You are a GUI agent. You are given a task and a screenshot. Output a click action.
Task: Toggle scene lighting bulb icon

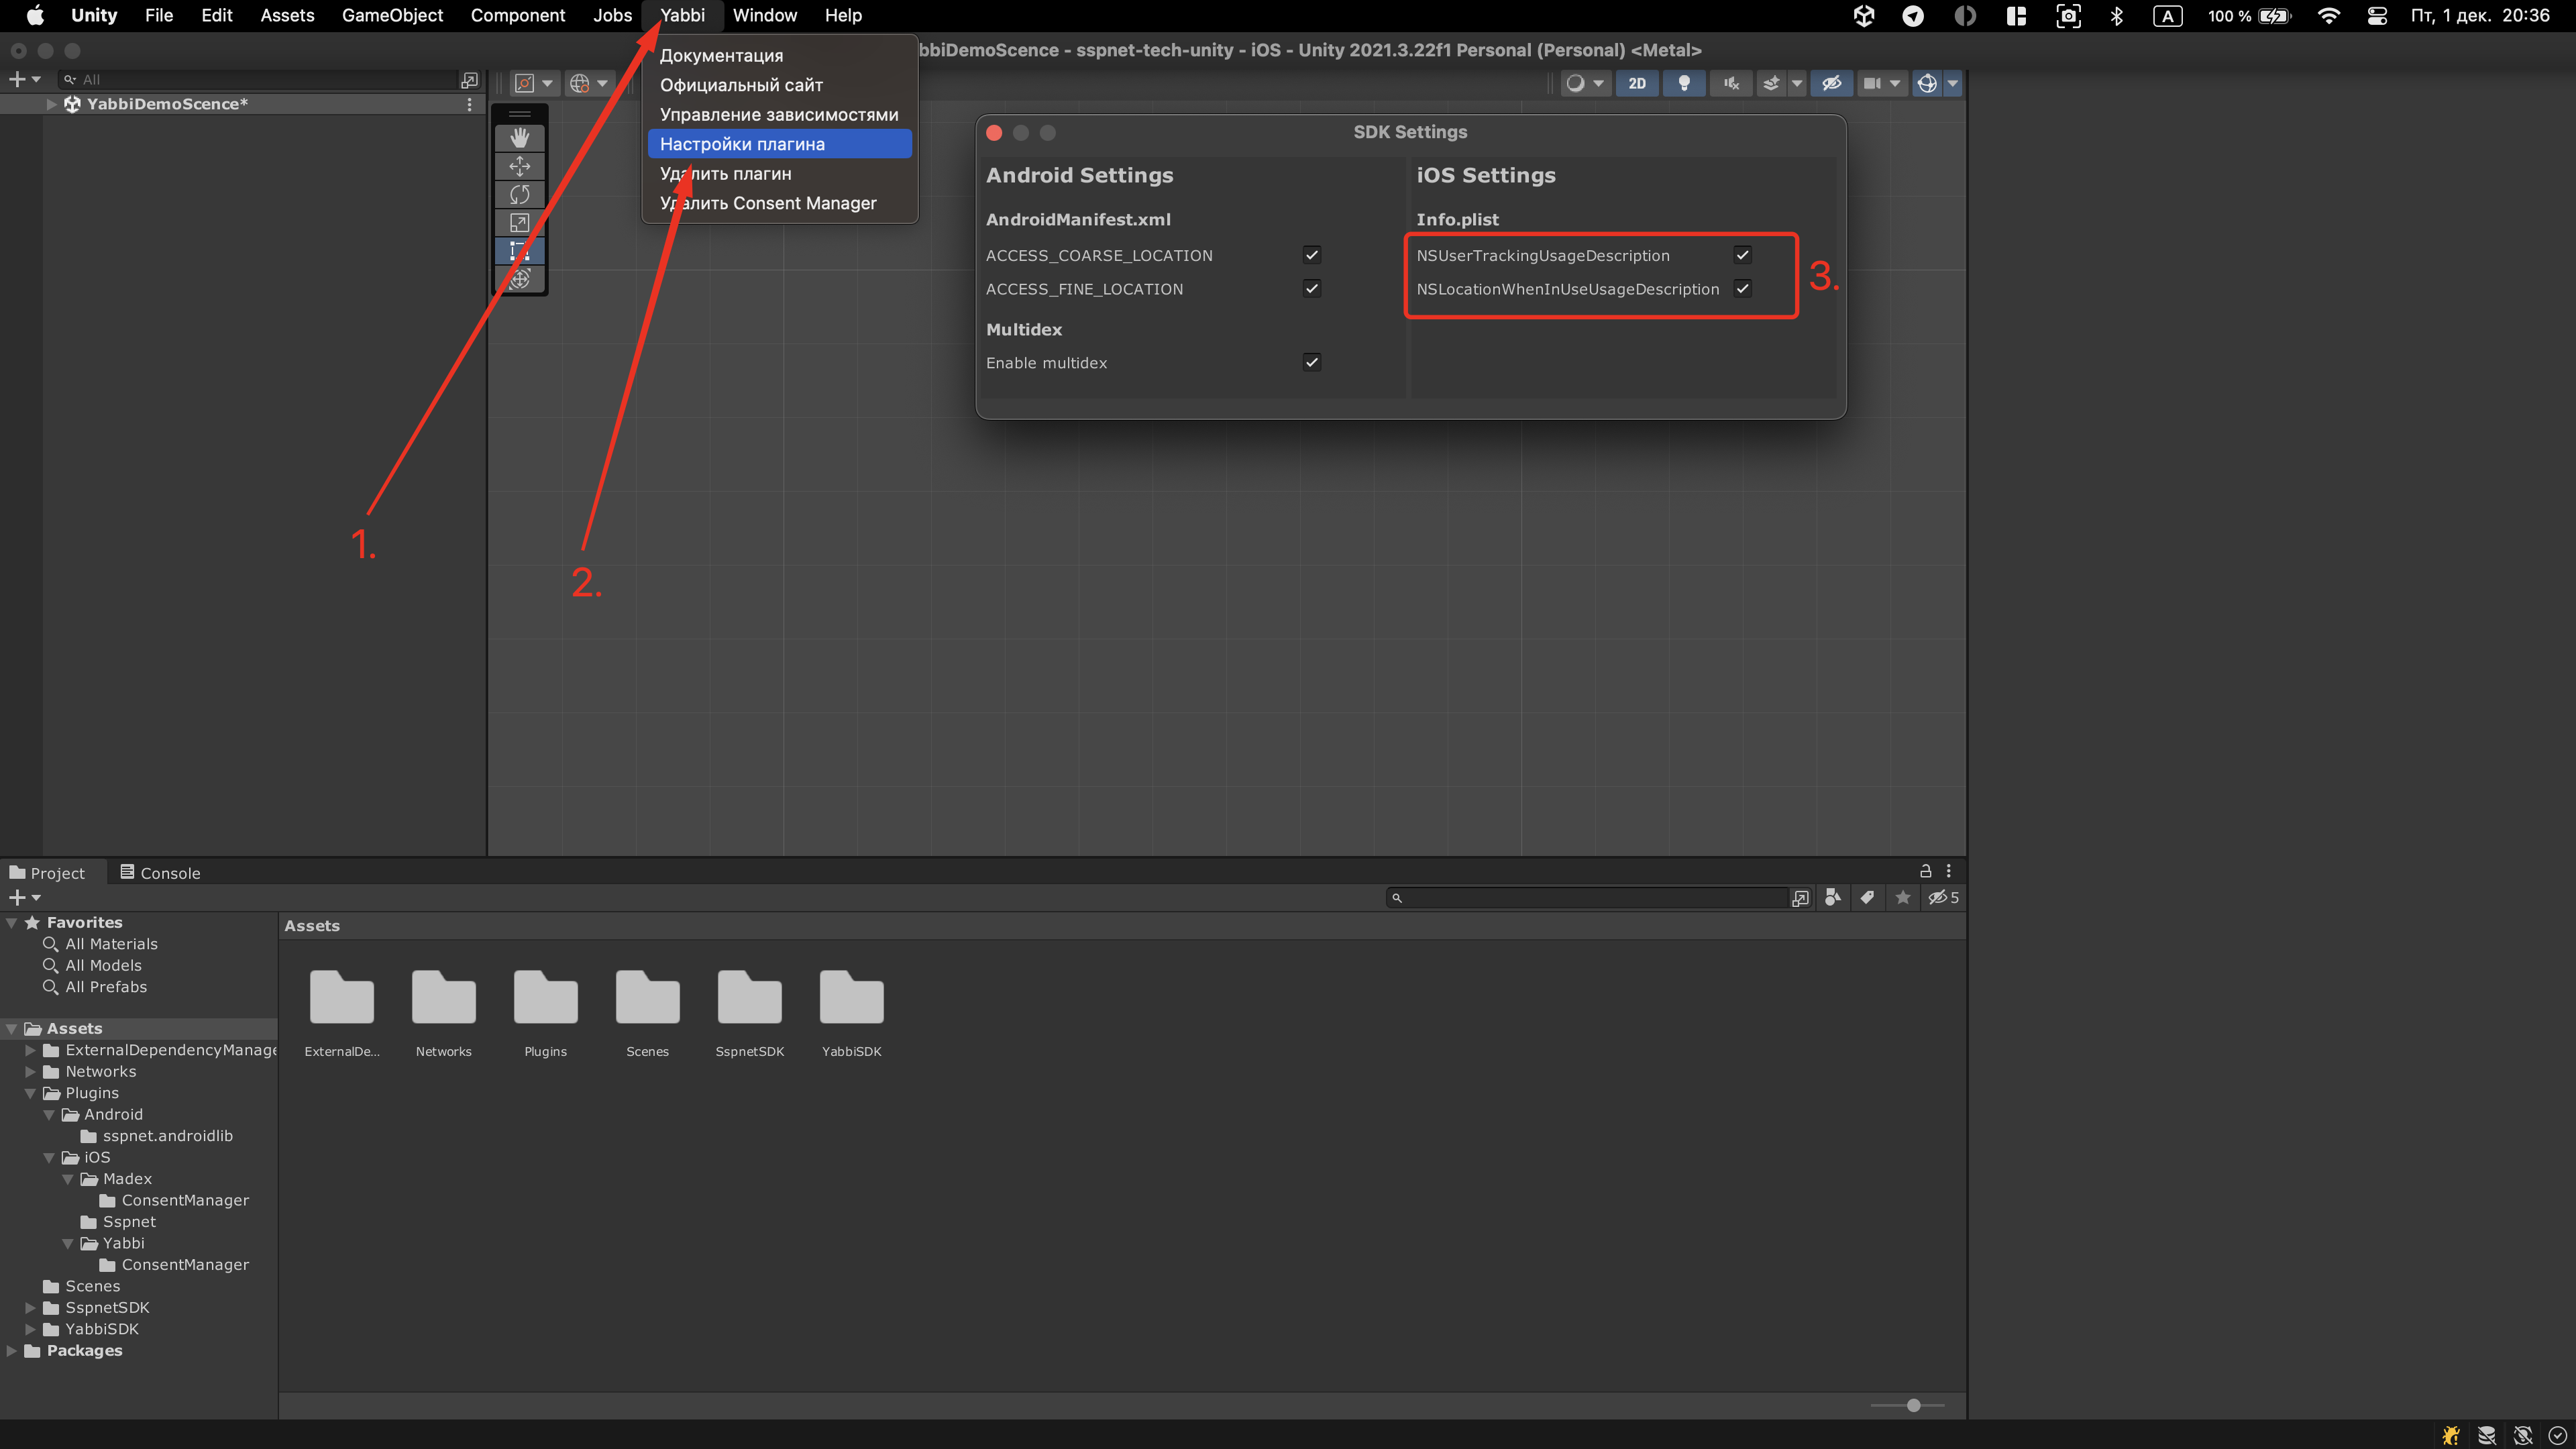(1684, 83)
